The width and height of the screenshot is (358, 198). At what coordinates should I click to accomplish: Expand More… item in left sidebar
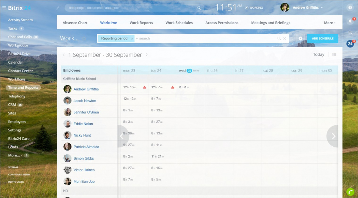click(14, 155)
